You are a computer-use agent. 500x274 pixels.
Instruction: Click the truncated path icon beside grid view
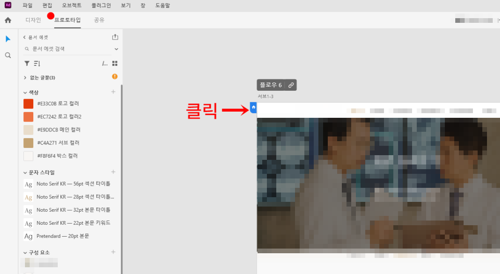coord(105,64)
